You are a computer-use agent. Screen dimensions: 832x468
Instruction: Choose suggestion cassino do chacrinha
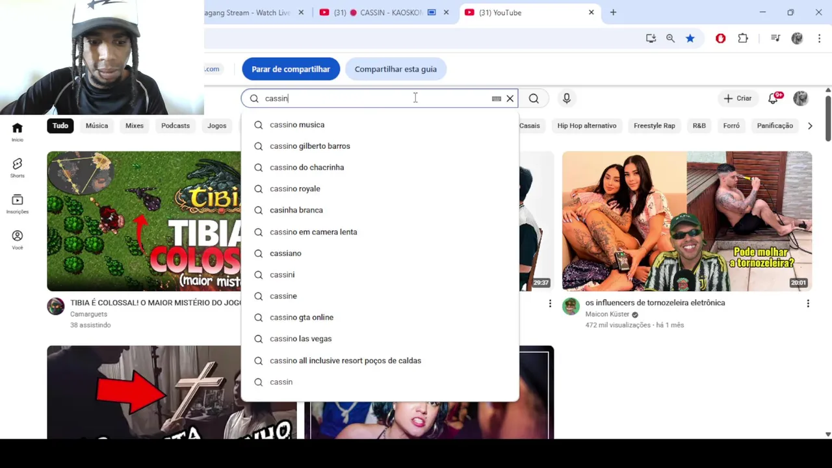coord(380,168)
